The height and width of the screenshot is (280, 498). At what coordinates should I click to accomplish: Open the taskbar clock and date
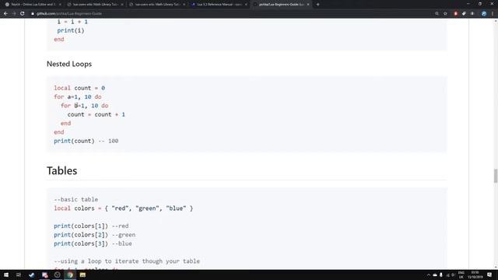pos(475,275)
